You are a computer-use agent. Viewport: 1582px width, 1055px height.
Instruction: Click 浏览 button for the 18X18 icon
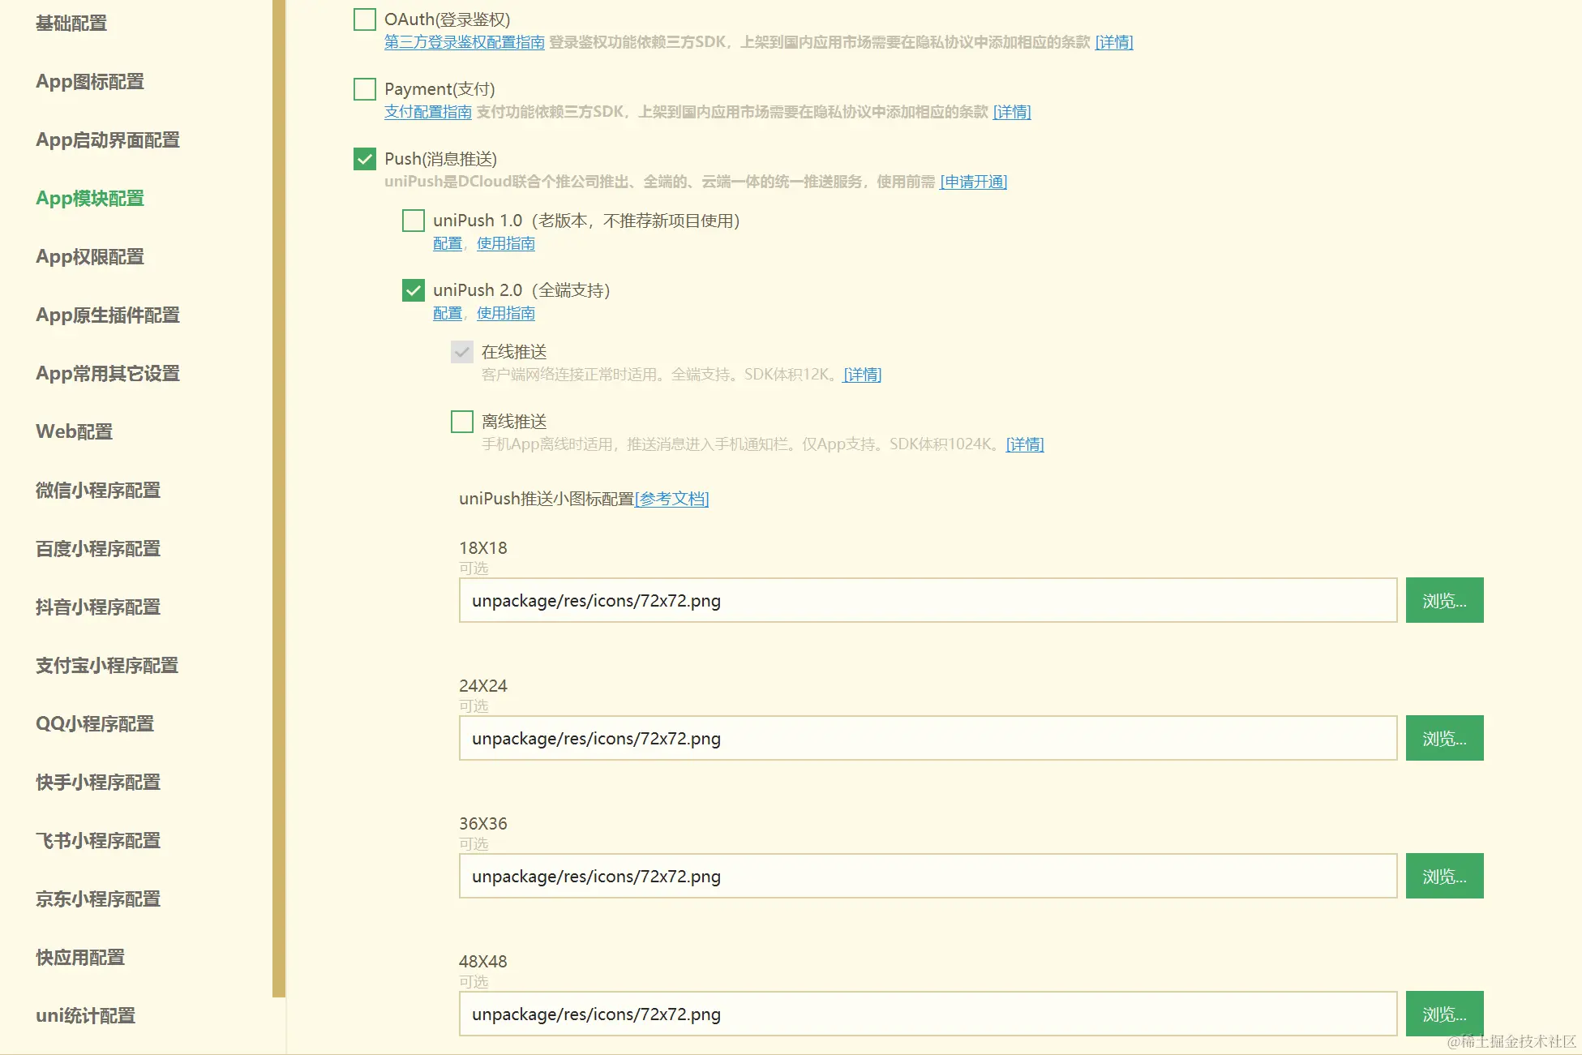pos(1444,601)
